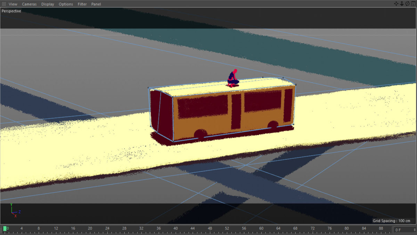
Task: Click the viewport rotate (orbit camera) icon
Action: [407, 4]
